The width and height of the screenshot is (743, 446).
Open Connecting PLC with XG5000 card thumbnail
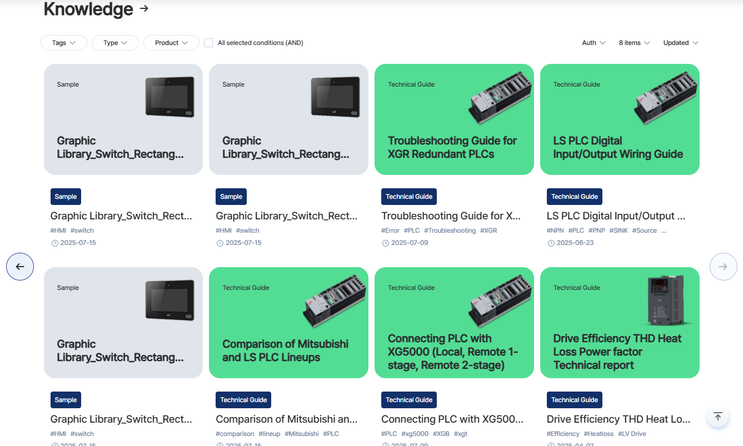click(x=454, y=323)
